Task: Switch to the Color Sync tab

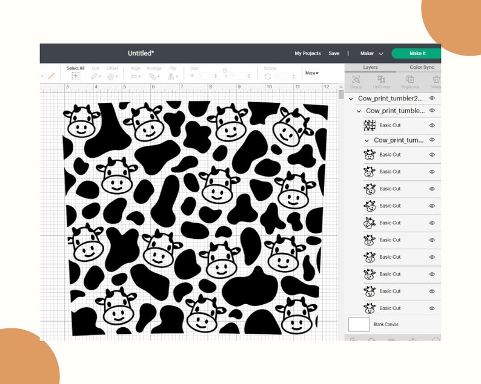Action: point(422,67)
